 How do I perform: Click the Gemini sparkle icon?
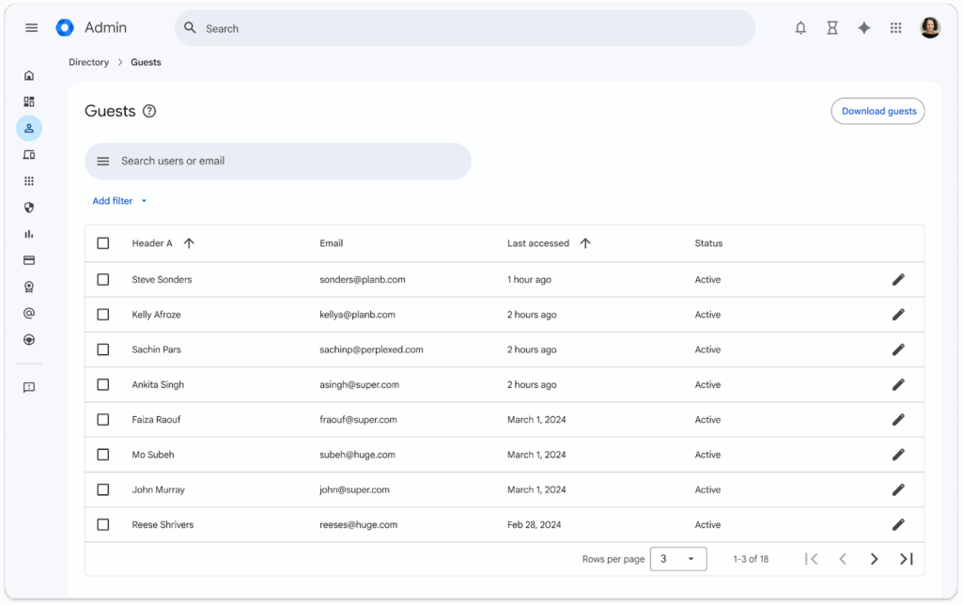(864, 28)
